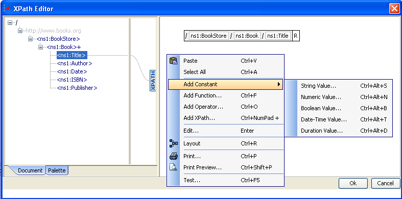Click the Ctrl+F5 shortcut text

(250, 180)
